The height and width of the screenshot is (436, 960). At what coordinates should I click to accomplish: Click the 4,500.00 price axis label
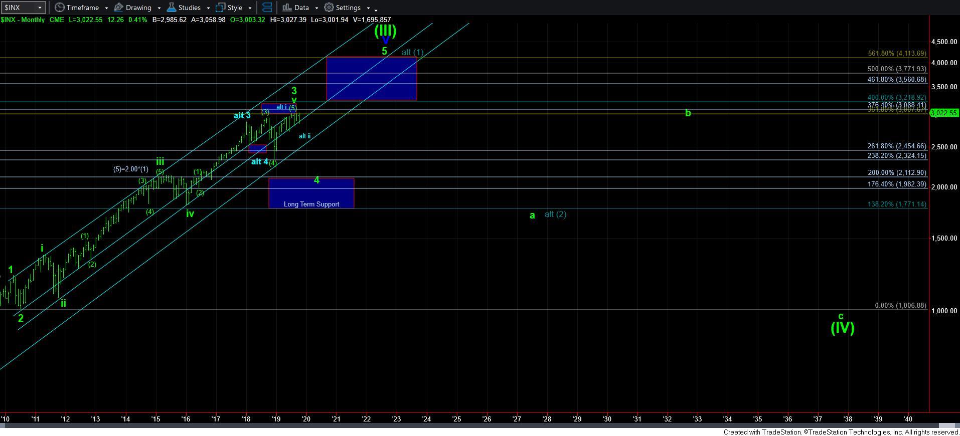coord(944,42)
